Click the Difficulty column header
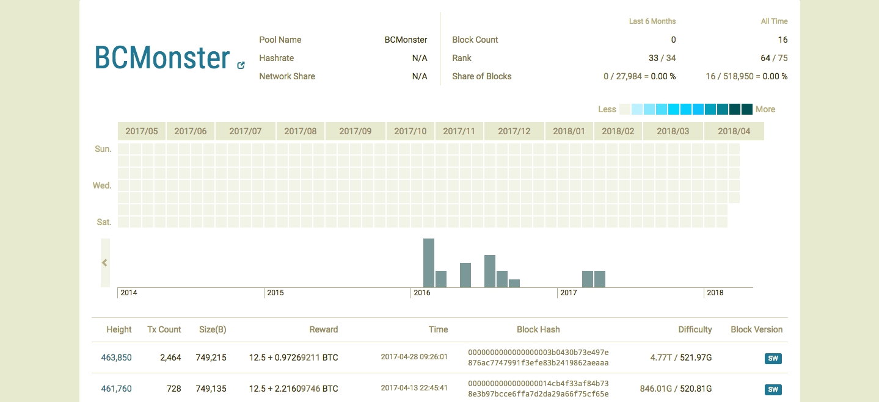Image resolution: width=879 pixels, height=402 pixels. 695,329
